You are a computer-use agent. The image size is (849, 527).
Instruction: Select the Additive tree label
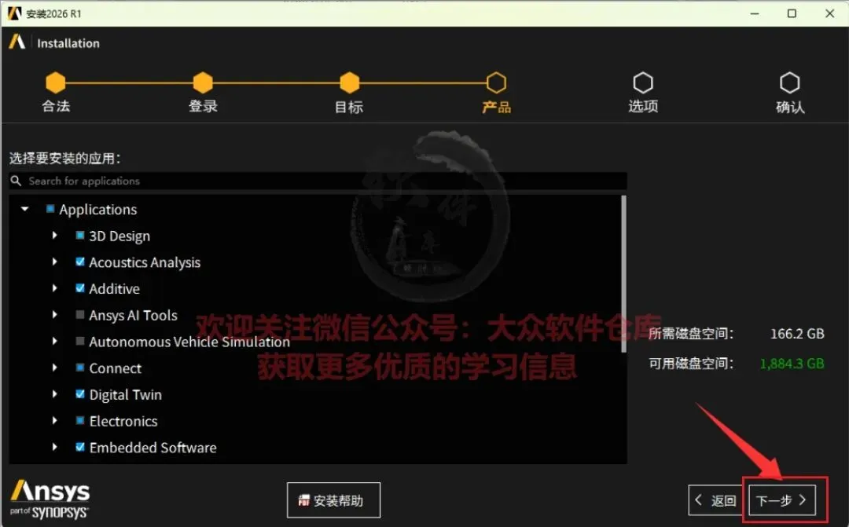click(114, 289)
